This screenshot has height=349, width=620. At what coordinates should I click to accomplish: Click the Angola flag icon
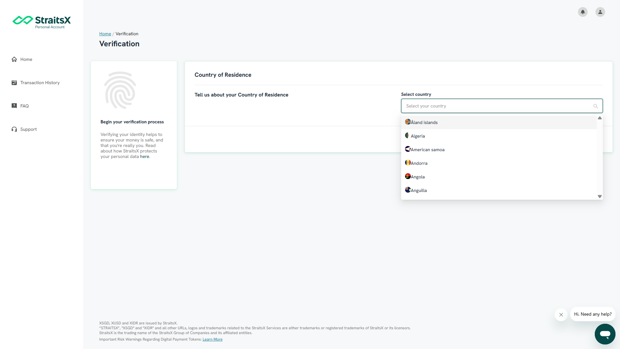(408, 176)
